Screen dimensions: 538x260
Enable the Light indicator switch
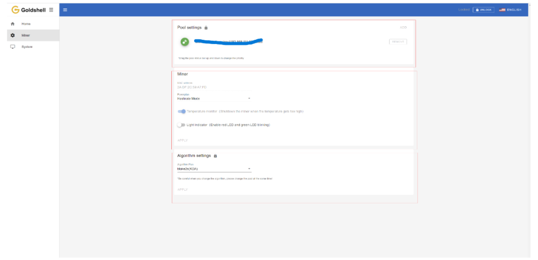(181, 125)
